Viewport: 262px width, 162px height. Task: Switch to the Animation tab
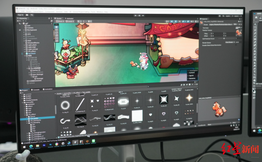click(47, 89)
